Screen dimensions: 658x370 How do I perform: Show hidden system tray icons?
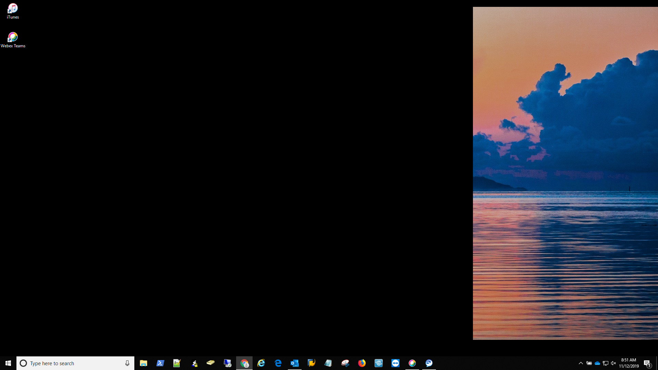[581, 363]
